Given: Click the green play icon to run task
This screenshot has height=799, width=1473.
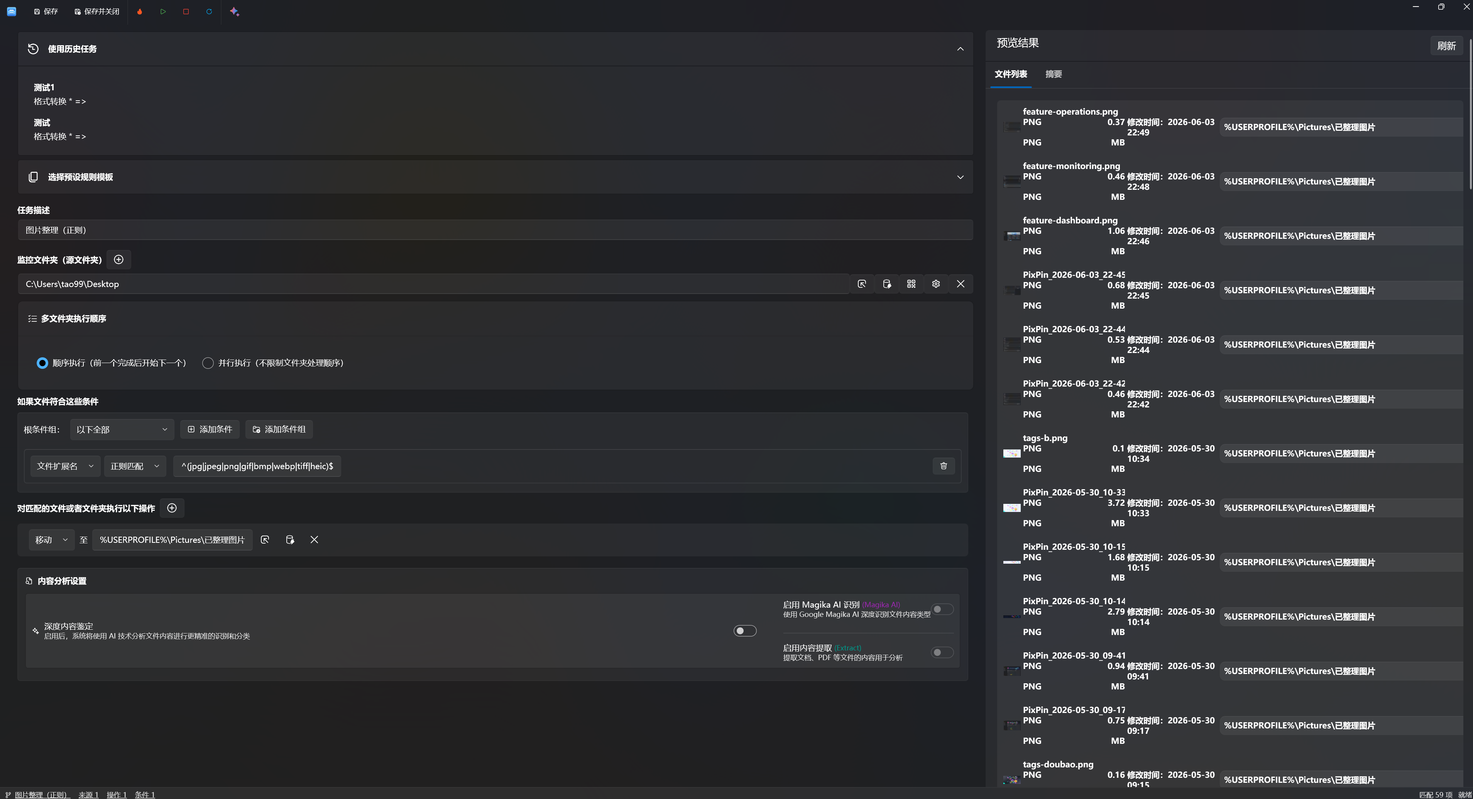Looking at the screenshot, I should click(x=163, y=12).
